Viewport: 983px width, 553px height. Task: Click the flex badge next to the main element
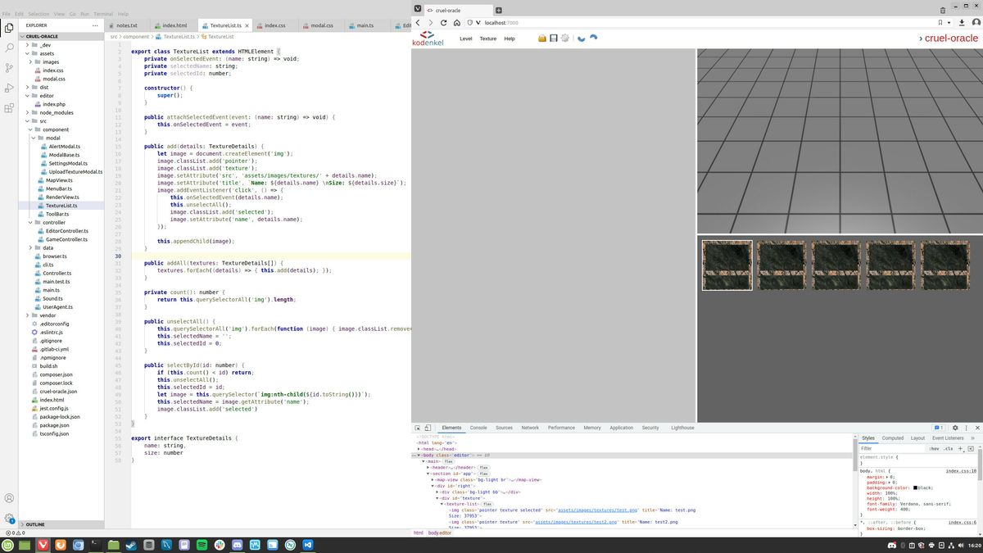448,461
